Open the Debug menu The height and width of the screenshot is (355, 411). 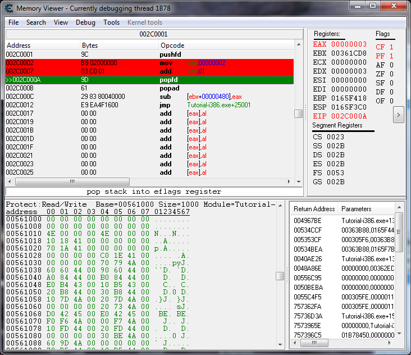point(85,22)
